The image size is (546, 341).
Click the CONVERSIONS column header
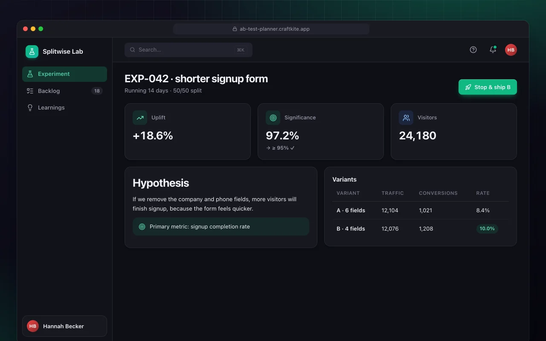438,193
